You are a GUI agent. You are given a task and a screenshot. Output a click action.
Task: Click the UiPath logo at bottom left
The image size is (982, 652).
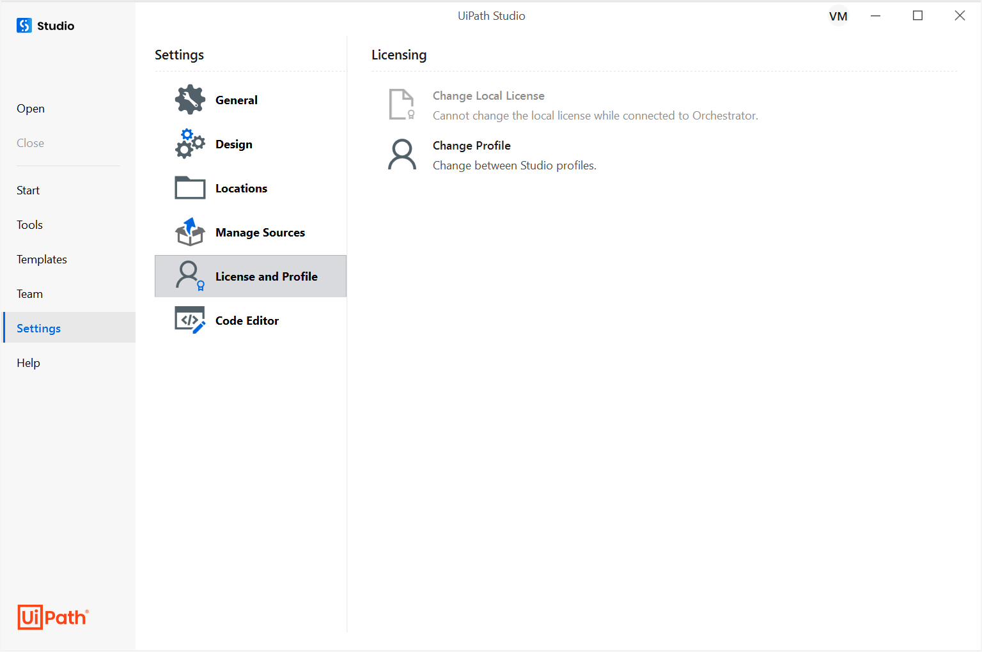point(52,617)
